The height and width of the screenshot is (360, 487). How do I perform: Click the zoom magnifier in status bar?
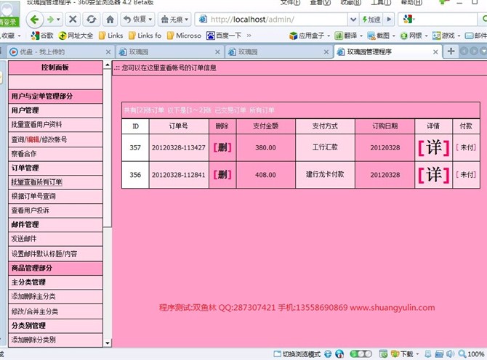[x=460, y=354]
